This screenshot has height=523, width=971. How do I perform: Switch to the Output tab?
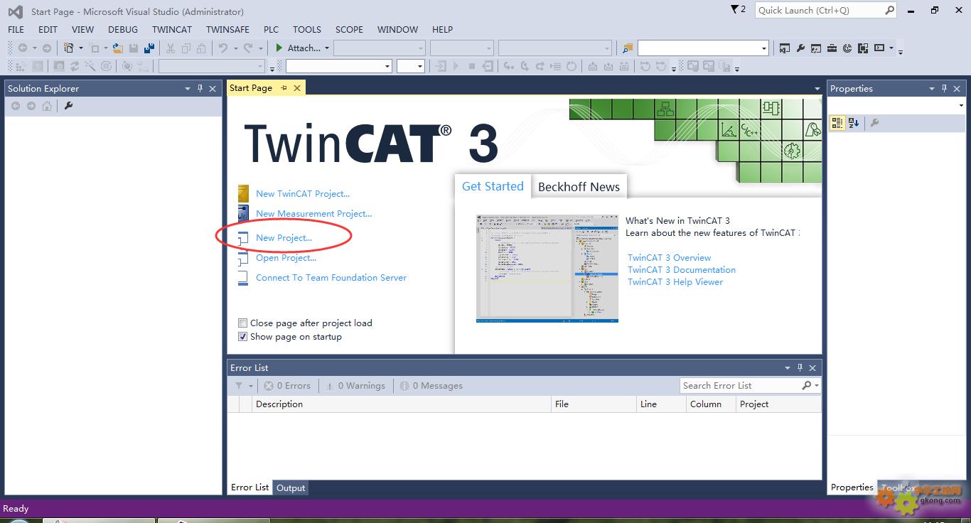[x=291, y=487]
